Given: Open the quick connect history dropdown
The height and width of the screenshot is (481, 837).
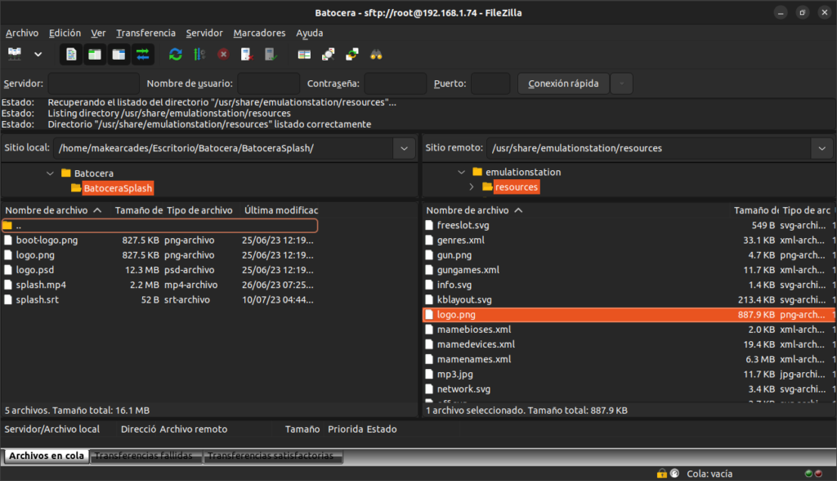Looking at the screenshot, I should pyautogui.click(x=621, y=83).
